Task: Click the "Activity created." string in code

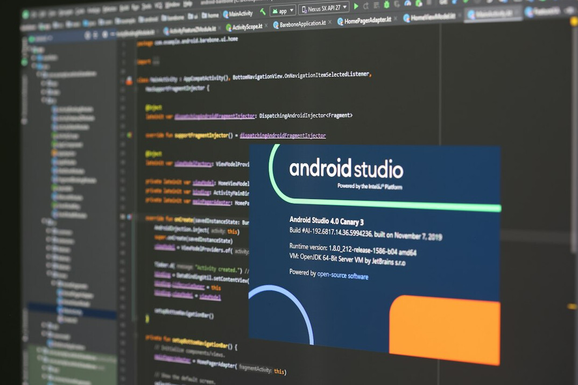Action: click(x=218, y=268)
